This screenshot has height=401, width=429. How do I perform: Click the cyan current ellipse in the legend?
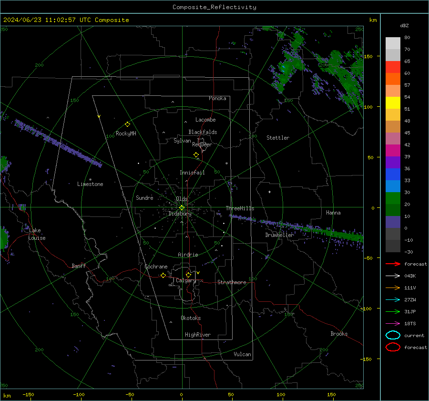pyautogui.click(x=393, y=335)
